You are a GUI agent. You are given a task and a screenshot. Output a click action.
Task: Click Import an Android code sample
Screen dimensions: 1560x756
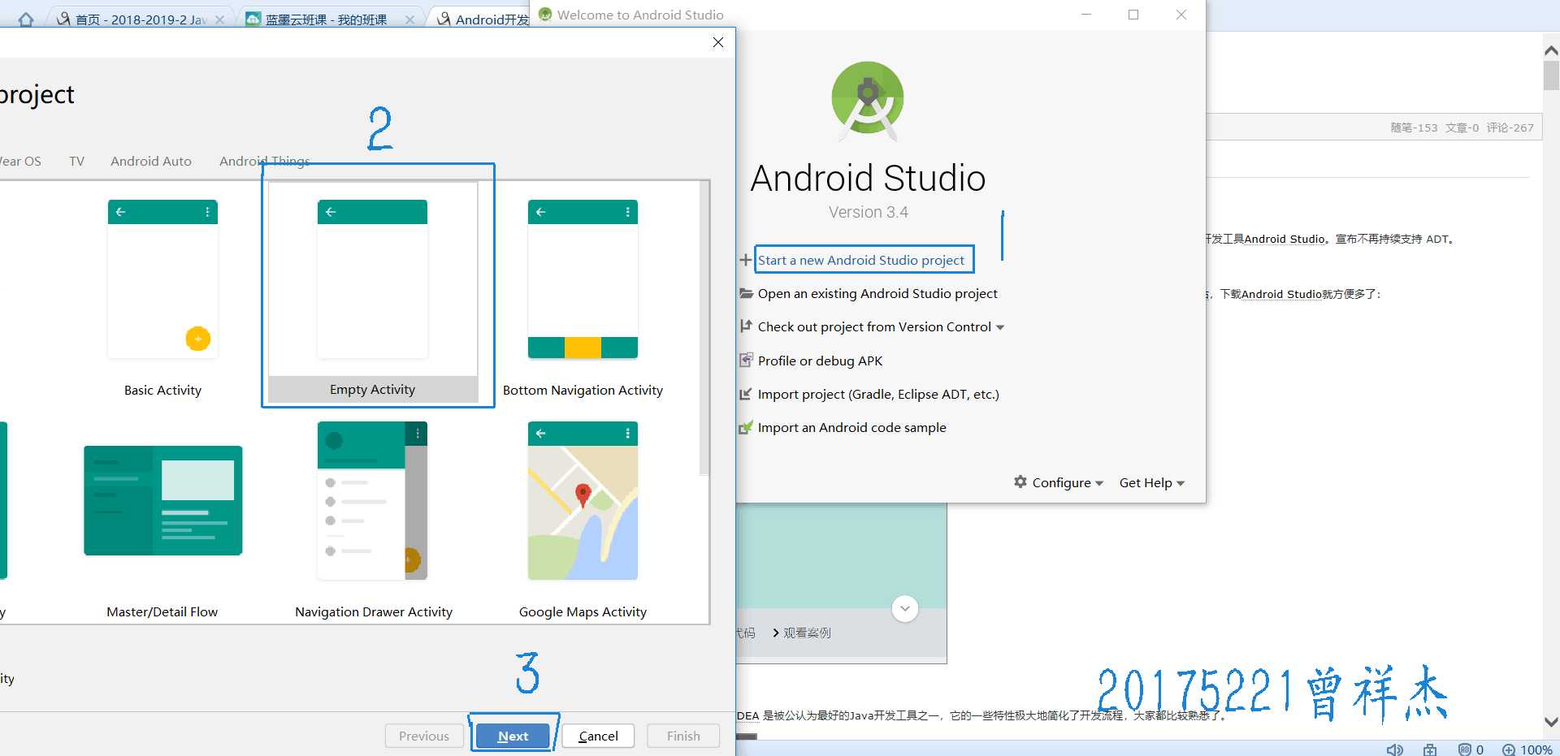point(851,427)
